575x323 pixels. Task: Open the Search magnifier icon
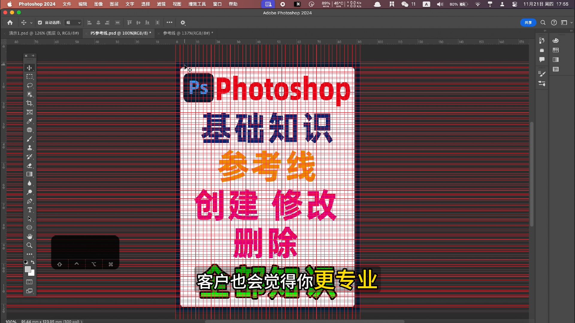point(543,22)
